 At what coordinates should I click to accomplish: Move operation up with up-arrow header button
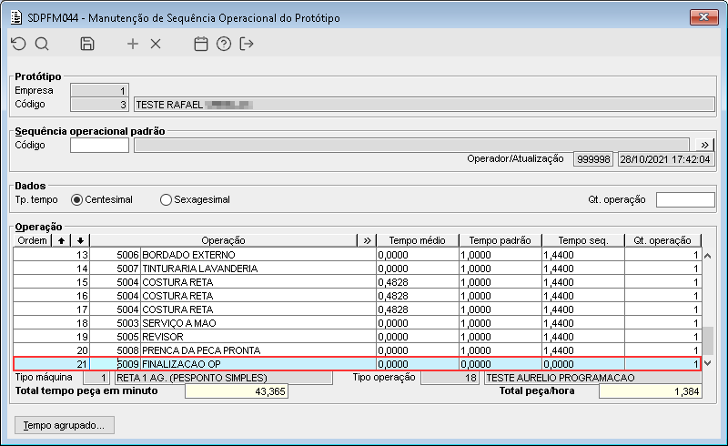[61, 240]
